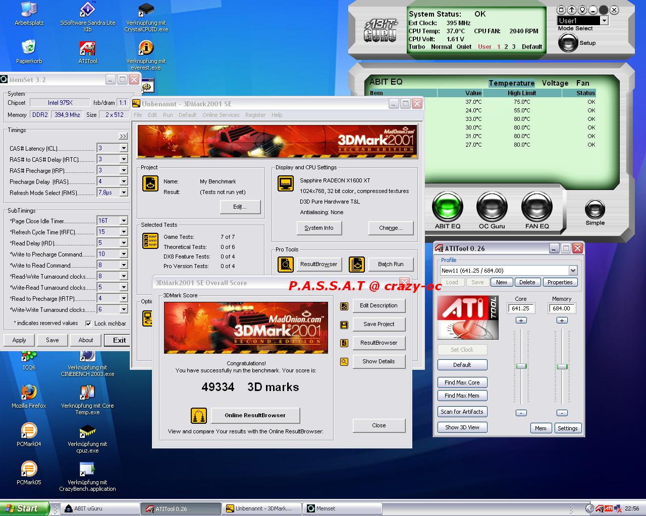Click the ATI tray icon in system tray
Image resolution: width=646 pixels, height=516 pixels.
[x=609, y=508]
